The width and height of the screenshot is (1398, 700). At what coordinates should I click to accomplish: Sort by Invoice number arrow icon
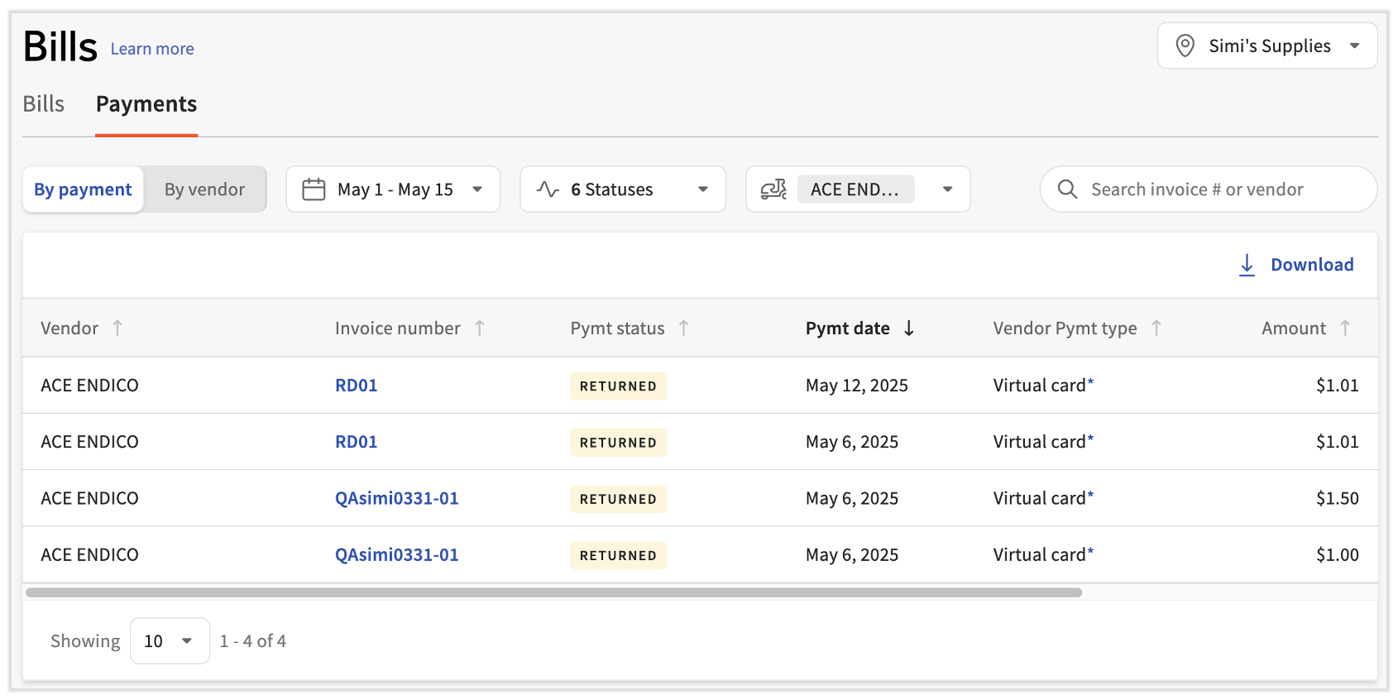(x=480, y=328)
